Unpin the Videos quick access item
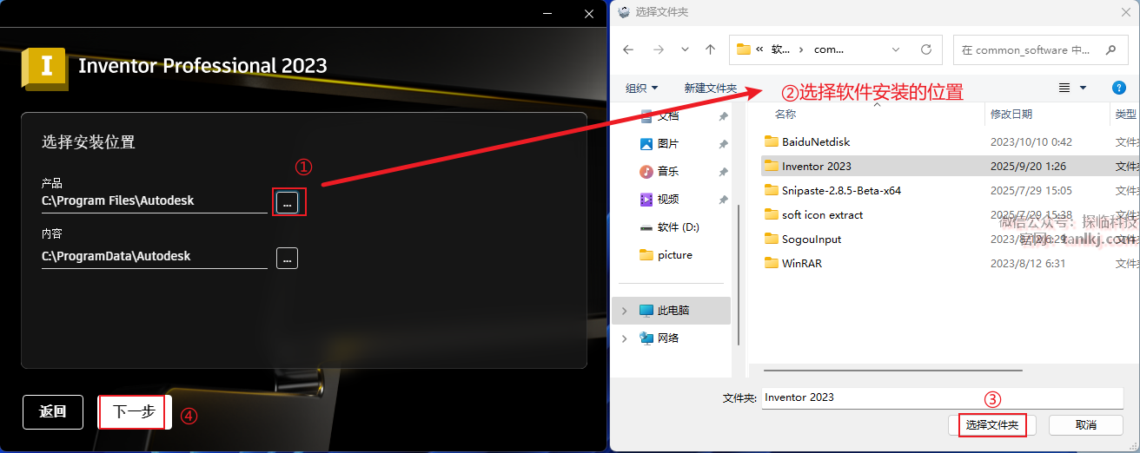The image size is (1140, 453). click(x=723, y=200)
